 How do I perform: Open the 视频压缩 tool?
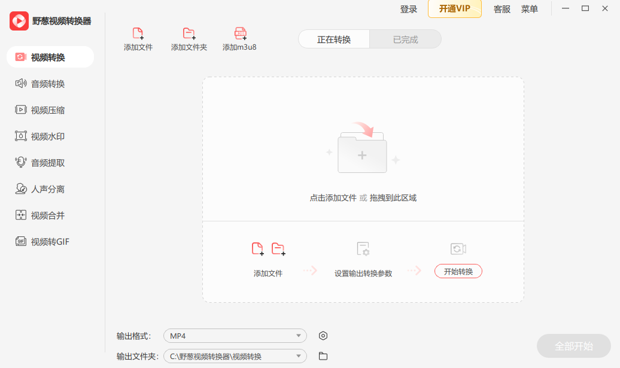[42, 110]
